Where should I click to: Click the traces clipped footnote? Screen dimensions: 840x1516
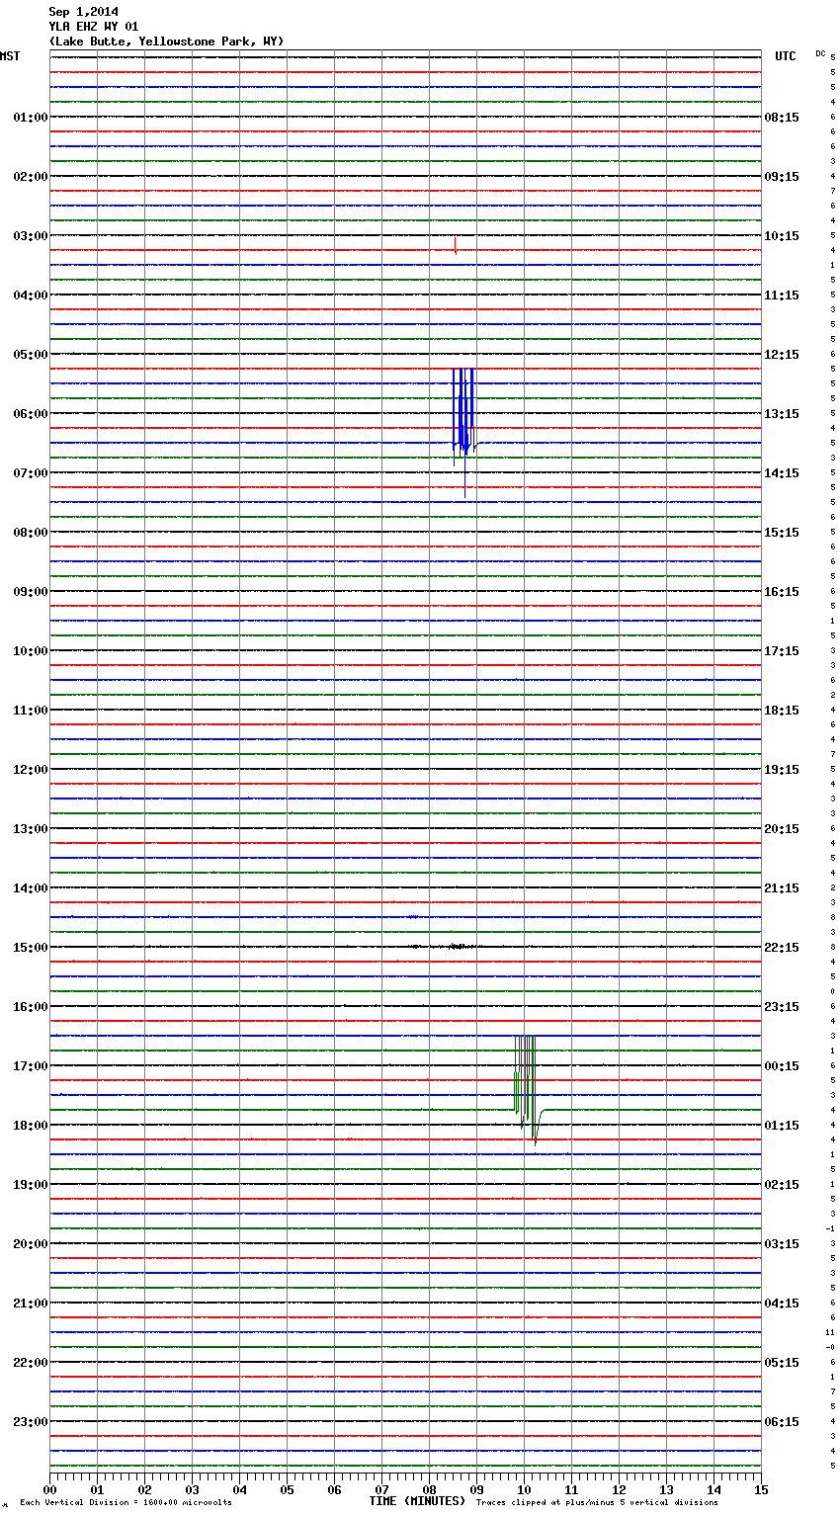[x=597, y=1502]
